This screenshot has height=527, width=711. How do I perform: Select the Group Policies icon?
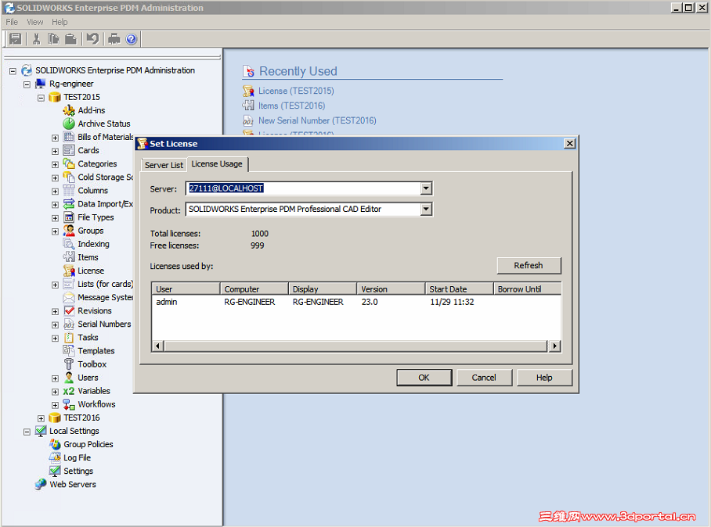click(55, 444)
